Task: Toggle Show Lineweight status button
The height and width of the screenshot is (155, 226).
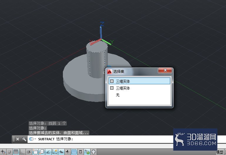Action: [68, 152]
